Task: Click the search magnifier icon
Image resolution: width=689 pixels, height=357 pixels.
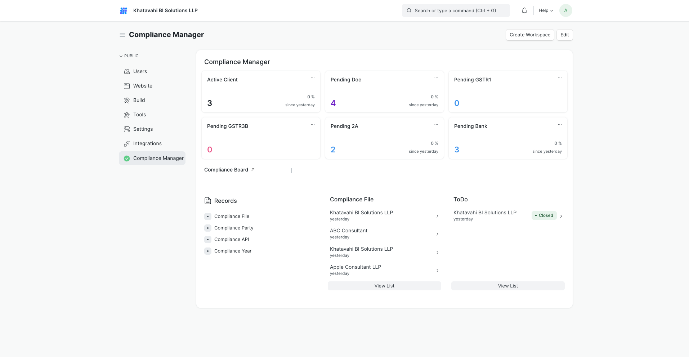Action: pyautogui.click(x=409, y=11)
